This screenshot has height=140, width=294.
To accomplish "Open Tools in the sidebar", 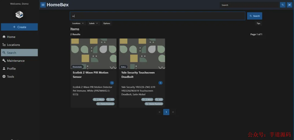I will 19,77.
